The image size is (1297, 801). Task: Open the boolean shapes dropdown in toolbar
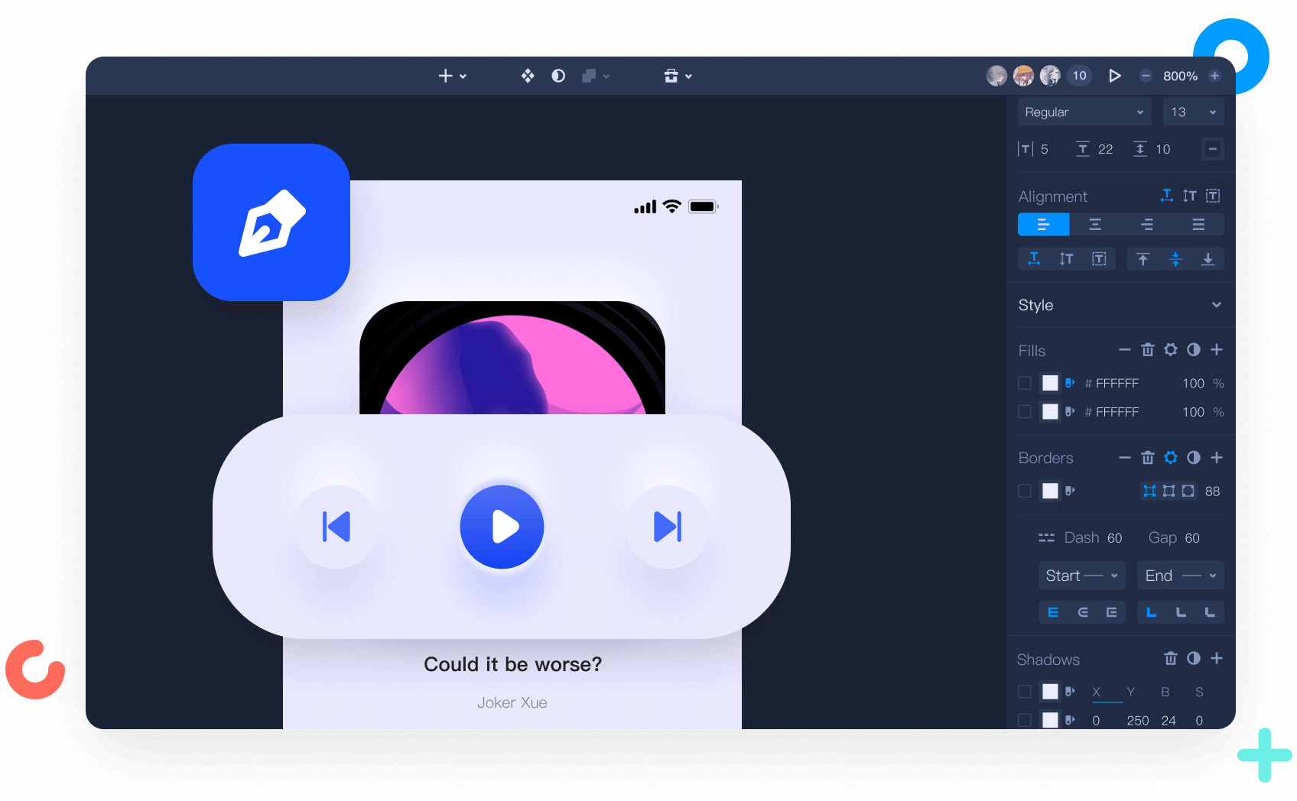pos(596,76)
